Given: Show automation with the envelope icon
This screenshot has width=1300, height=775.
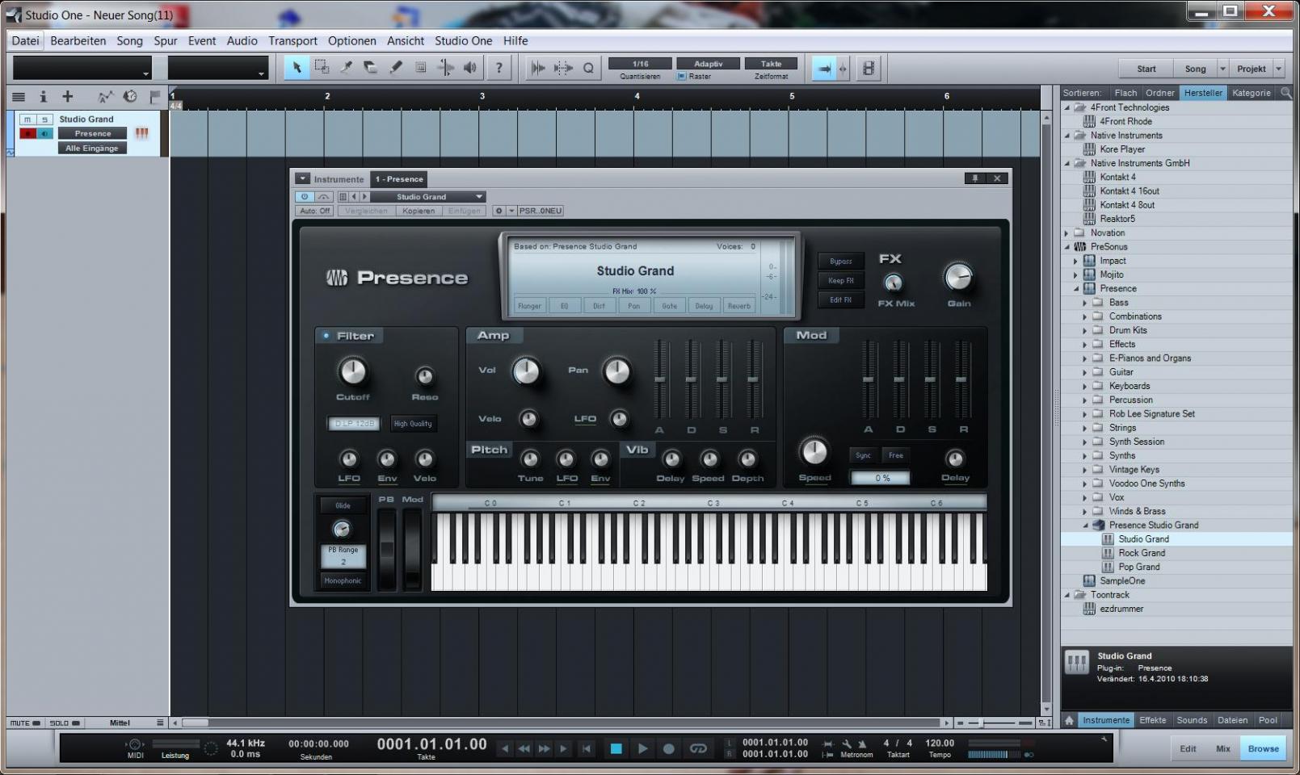Looking at the screenshot, I should pyautogui.click(x=105, y=97).
